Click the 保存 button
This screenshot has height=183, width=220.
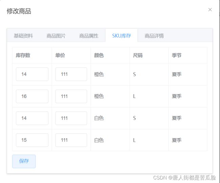pyautogui.click(x=24, y=161)
